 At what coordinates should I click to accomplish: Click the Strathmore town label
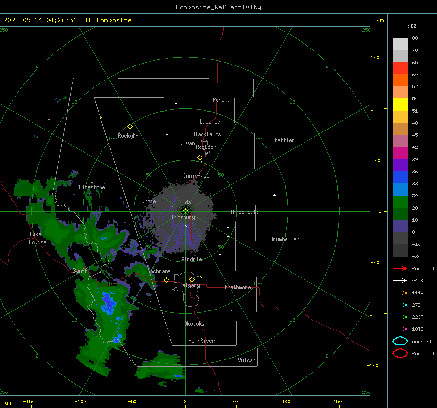pos(236,287)
